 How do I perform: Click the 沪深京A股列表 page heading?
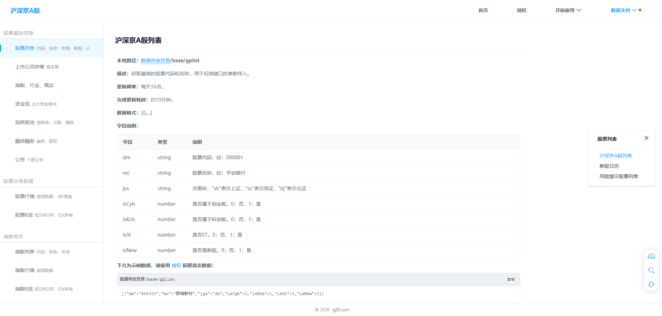pyautogui.click(x=138, y=40)
